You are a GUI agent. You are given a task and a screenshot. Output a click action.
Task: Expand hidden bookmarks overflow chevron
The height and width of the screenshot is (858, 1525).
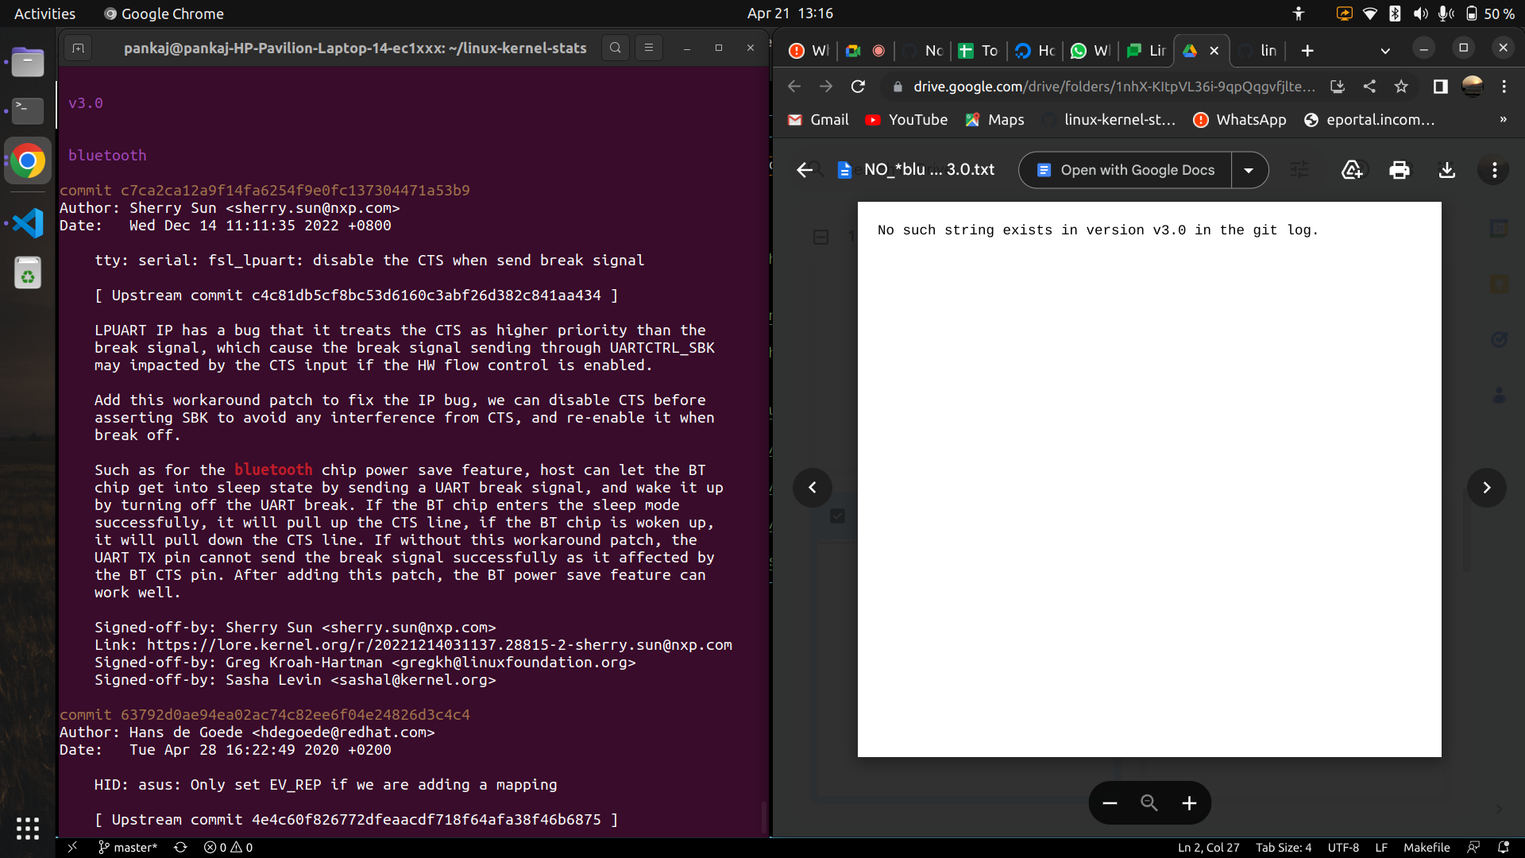click(1503, 120)
